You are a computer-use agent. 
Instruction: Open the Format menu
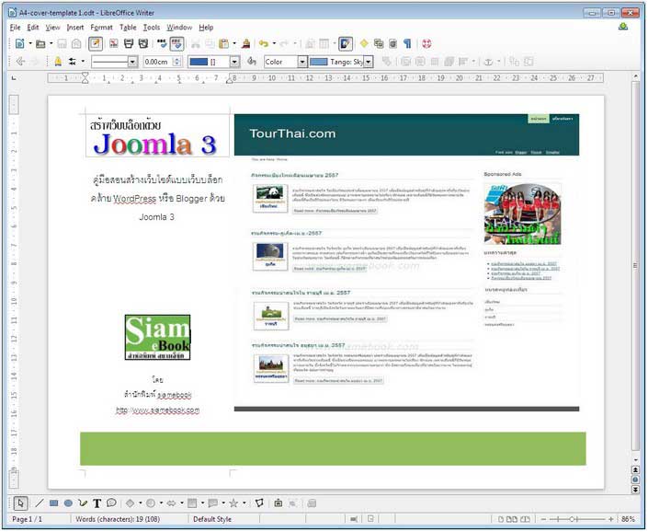pyautogui.click(x=101, y=28)
